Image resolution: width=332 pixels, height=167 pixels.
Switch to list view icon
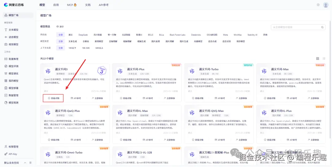click(x=324, y=59)
